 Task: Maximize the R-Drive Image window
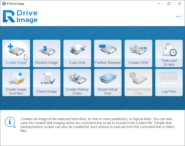pyautogui.click(x=169, y=3)
